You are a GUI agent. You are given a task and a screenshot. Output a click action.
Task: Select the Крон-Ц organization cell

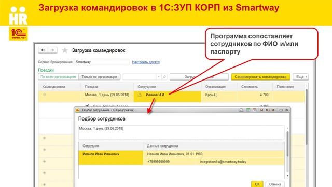219,97
